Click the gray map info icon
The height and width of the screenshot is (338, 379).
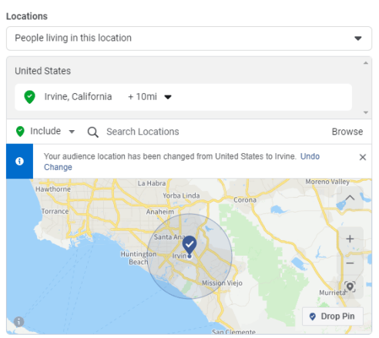[19, 322]
